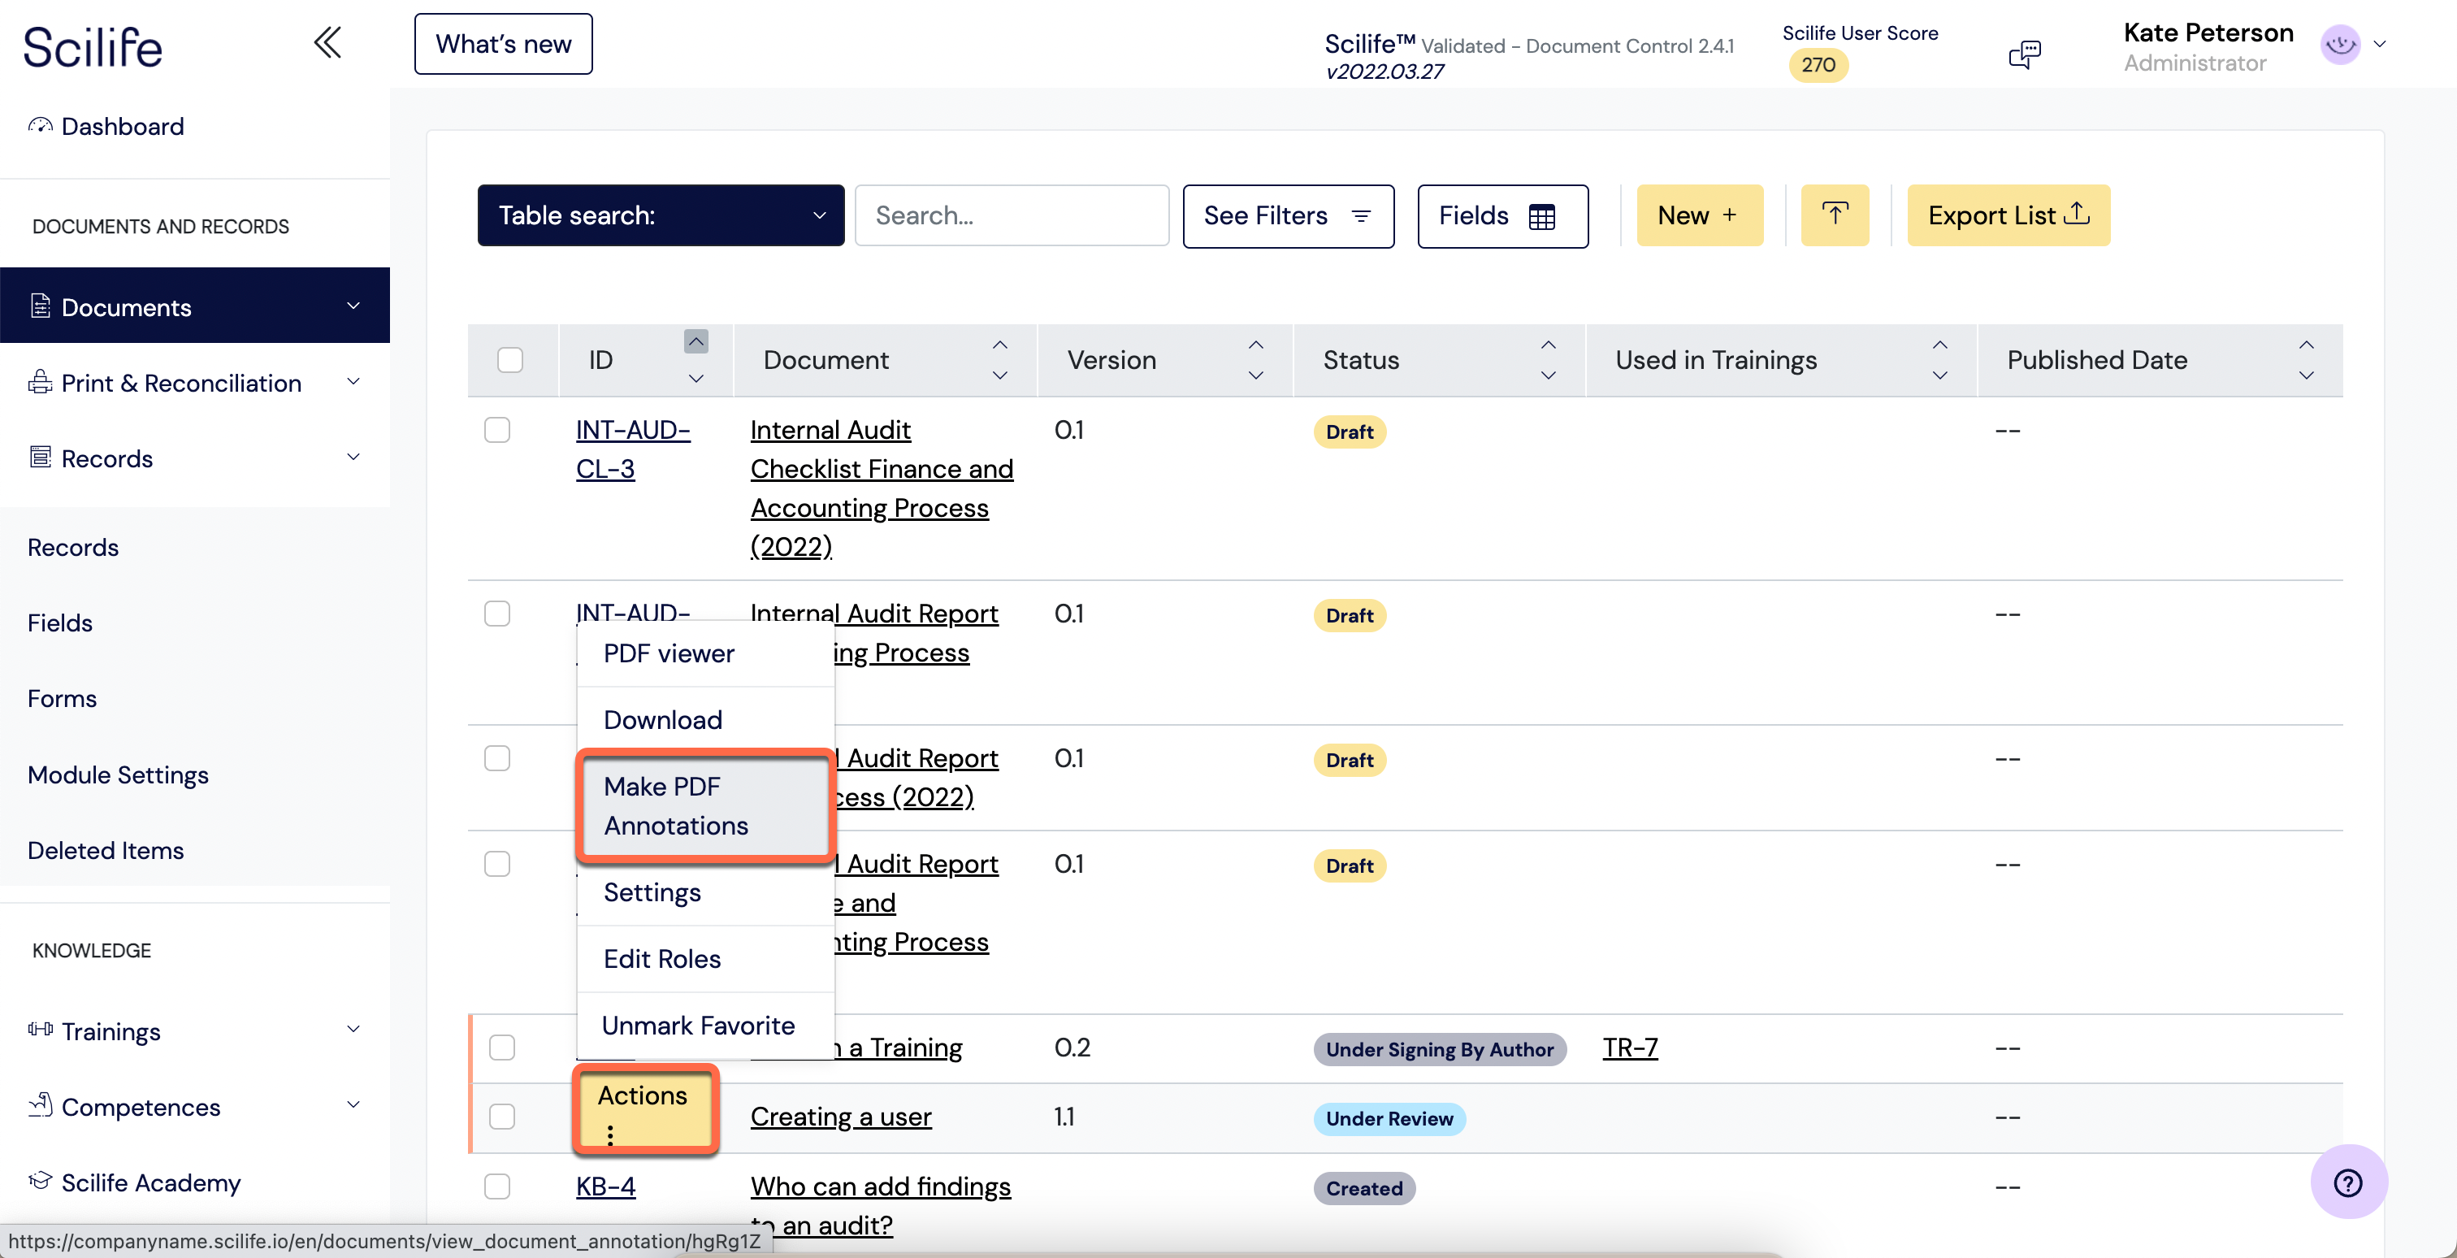Sort Published Date descending
The width and height of the screenshot is (2457, 1258).
point(2307,375)
